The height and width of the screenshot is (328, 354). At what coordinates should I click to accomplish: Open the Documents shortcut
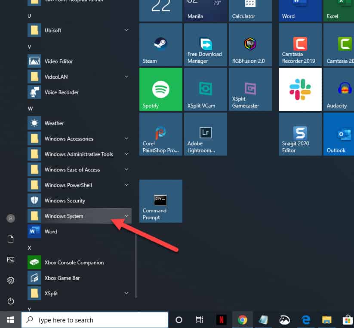pyautogui.click(x=11, y=239)
